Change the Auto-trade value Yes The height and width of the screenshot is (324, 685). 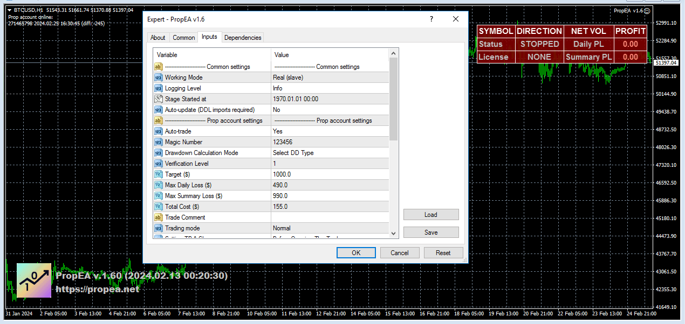point(330,131)
